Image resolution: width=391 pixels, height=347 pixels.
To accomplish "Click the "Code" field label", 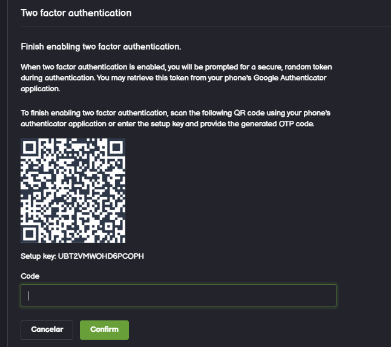I will click(30, 276).
